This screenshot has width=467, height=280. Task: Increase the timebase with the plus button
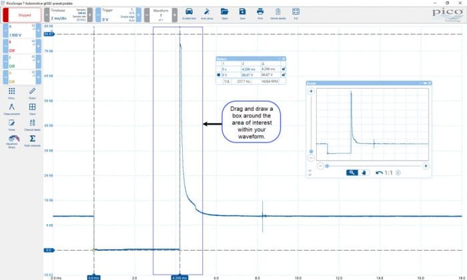[x=90, y=15]
